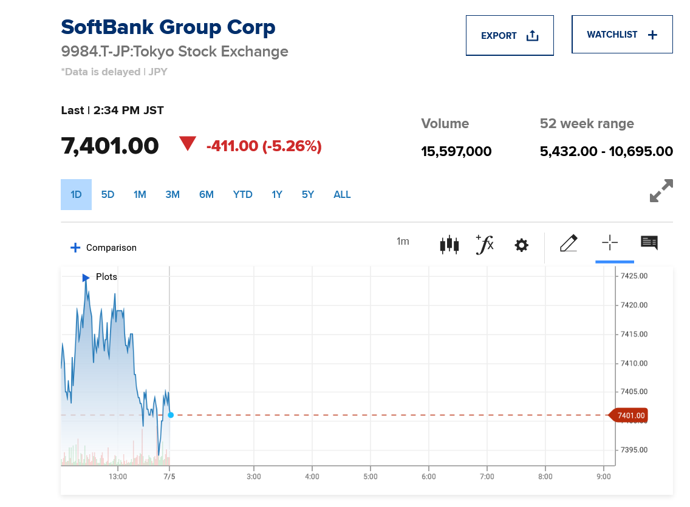Viewport: 690px width, 507px height.
Task: Open the studies fx icon
Action: pyautogui.click(x=485, y=245)
